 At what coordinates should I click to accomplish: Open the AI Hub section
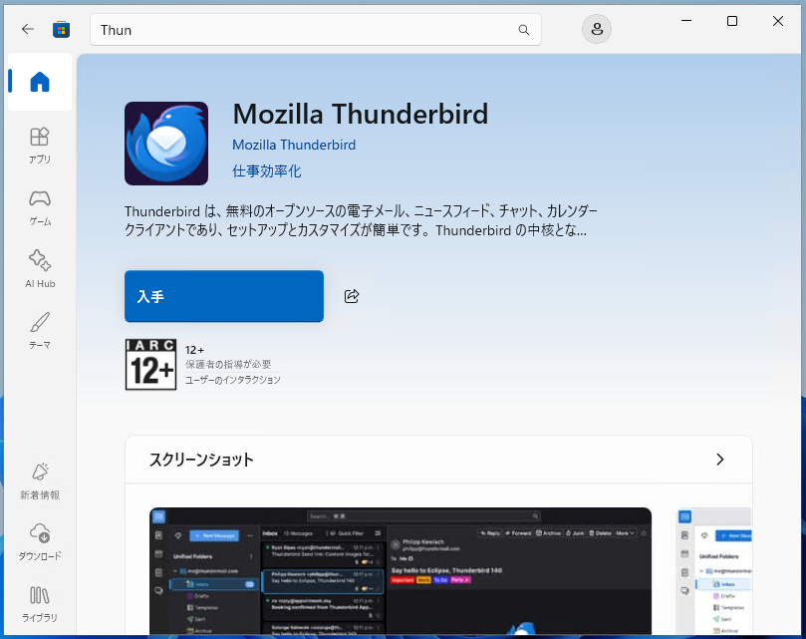(x=40, y=269)
